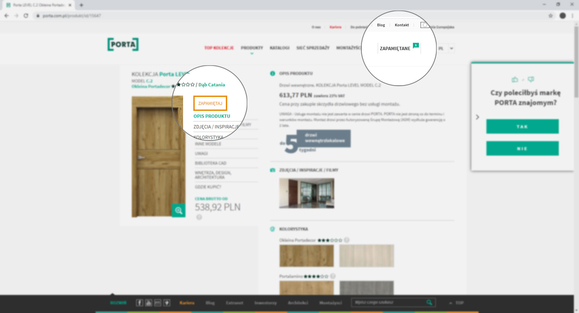This screenshot has height=313, width=579.
Task: Click the Dąb Catania colour link
Action: 212,85
